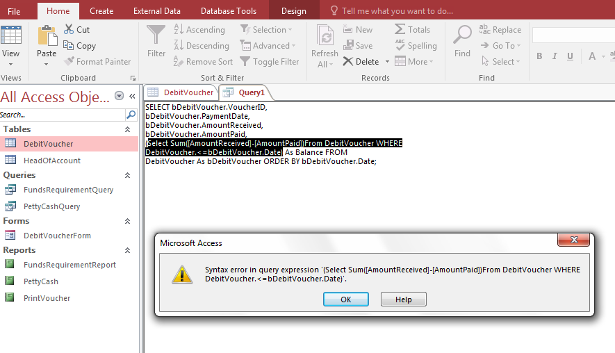Collapse the Reports group
Screen dimensions: 615x353
(127, 250)
